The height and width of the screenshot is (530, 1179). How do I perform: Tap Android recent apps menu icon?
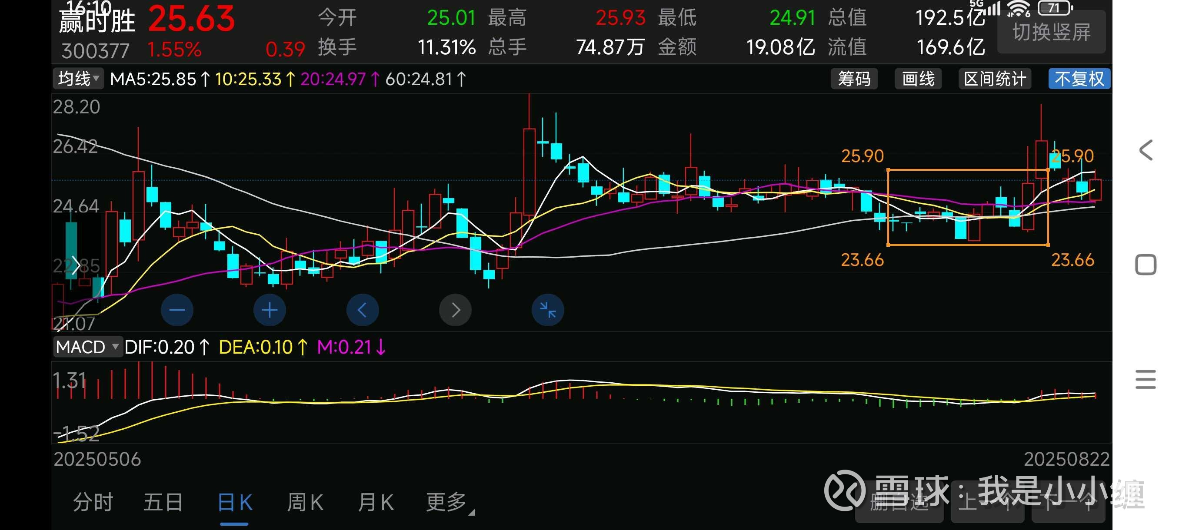[1146, 379]
